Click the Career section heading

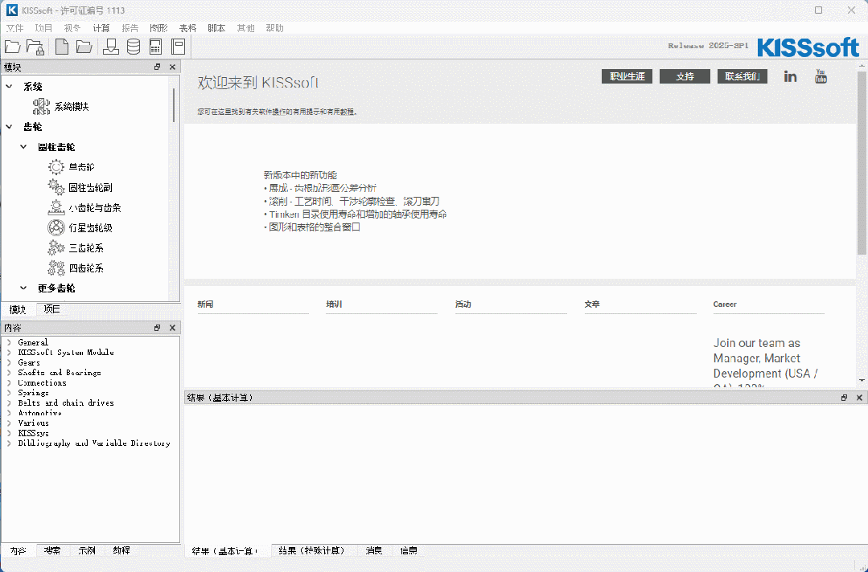click(725, 304)
